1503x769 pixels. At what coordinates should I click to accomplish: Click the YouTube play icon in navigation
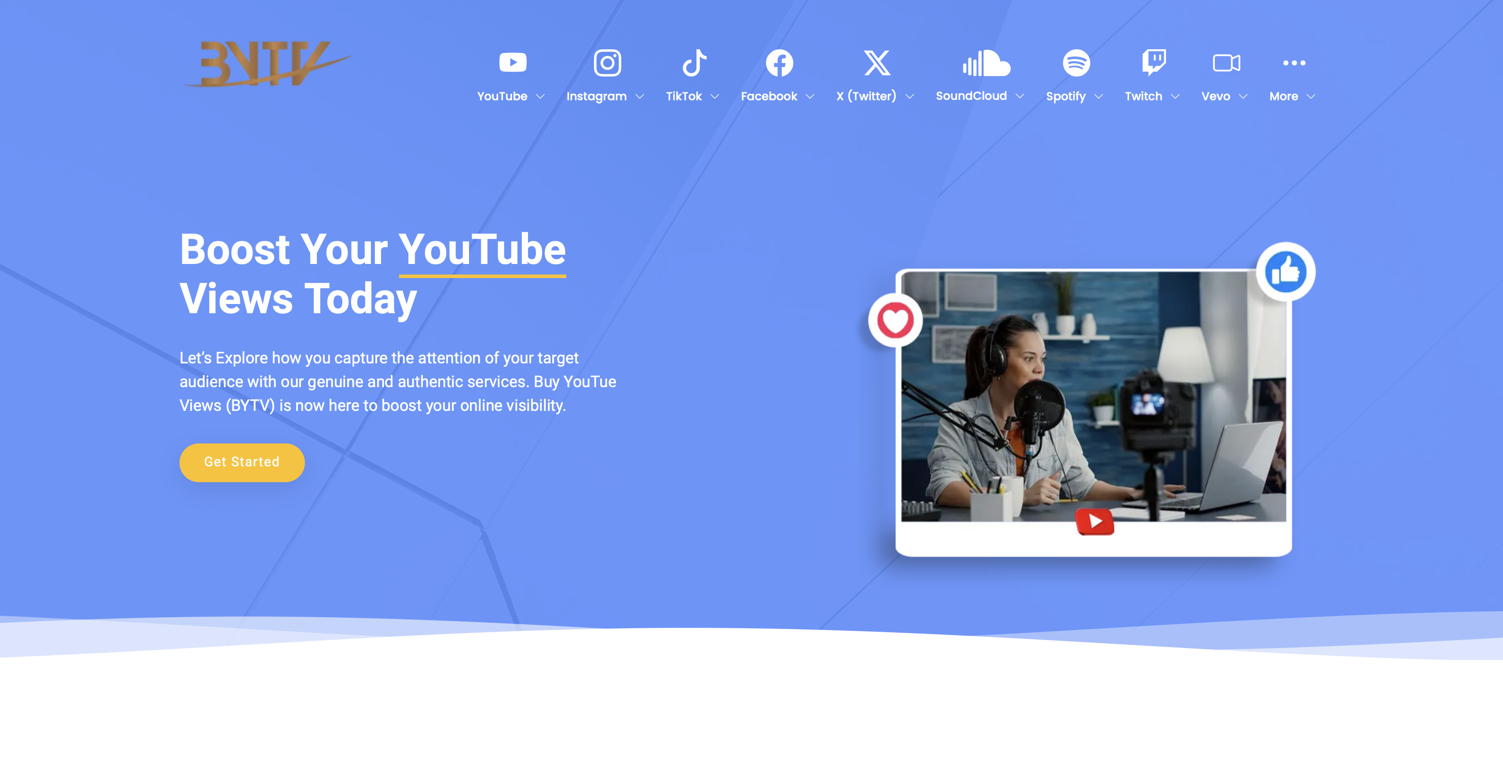tap(512, 62)
